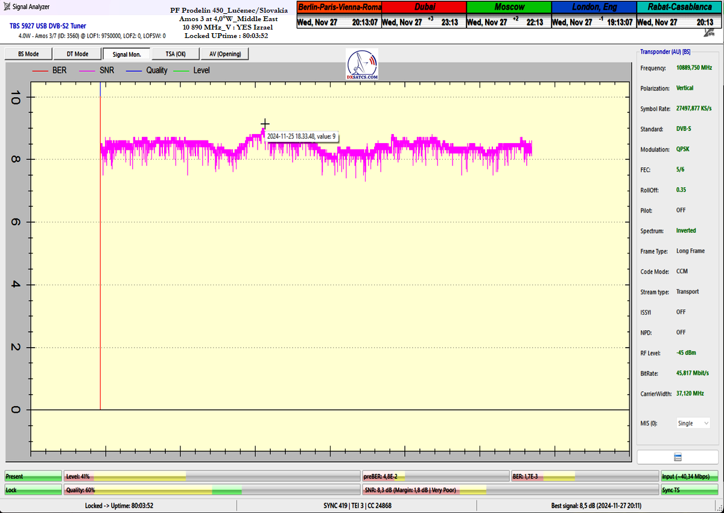The image size is (724, 513).
Task: Open the MIS Single dropdown
Action: pos(693,423)
